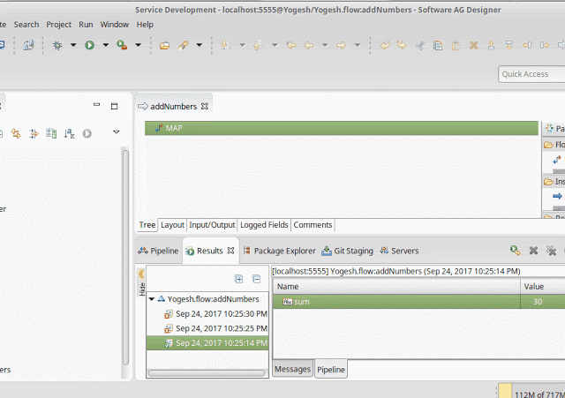Viewport: 565px width, 398px height.
Task: Click the Paste clipboard icon in toolbar
Action: click(x=456, y=45)
